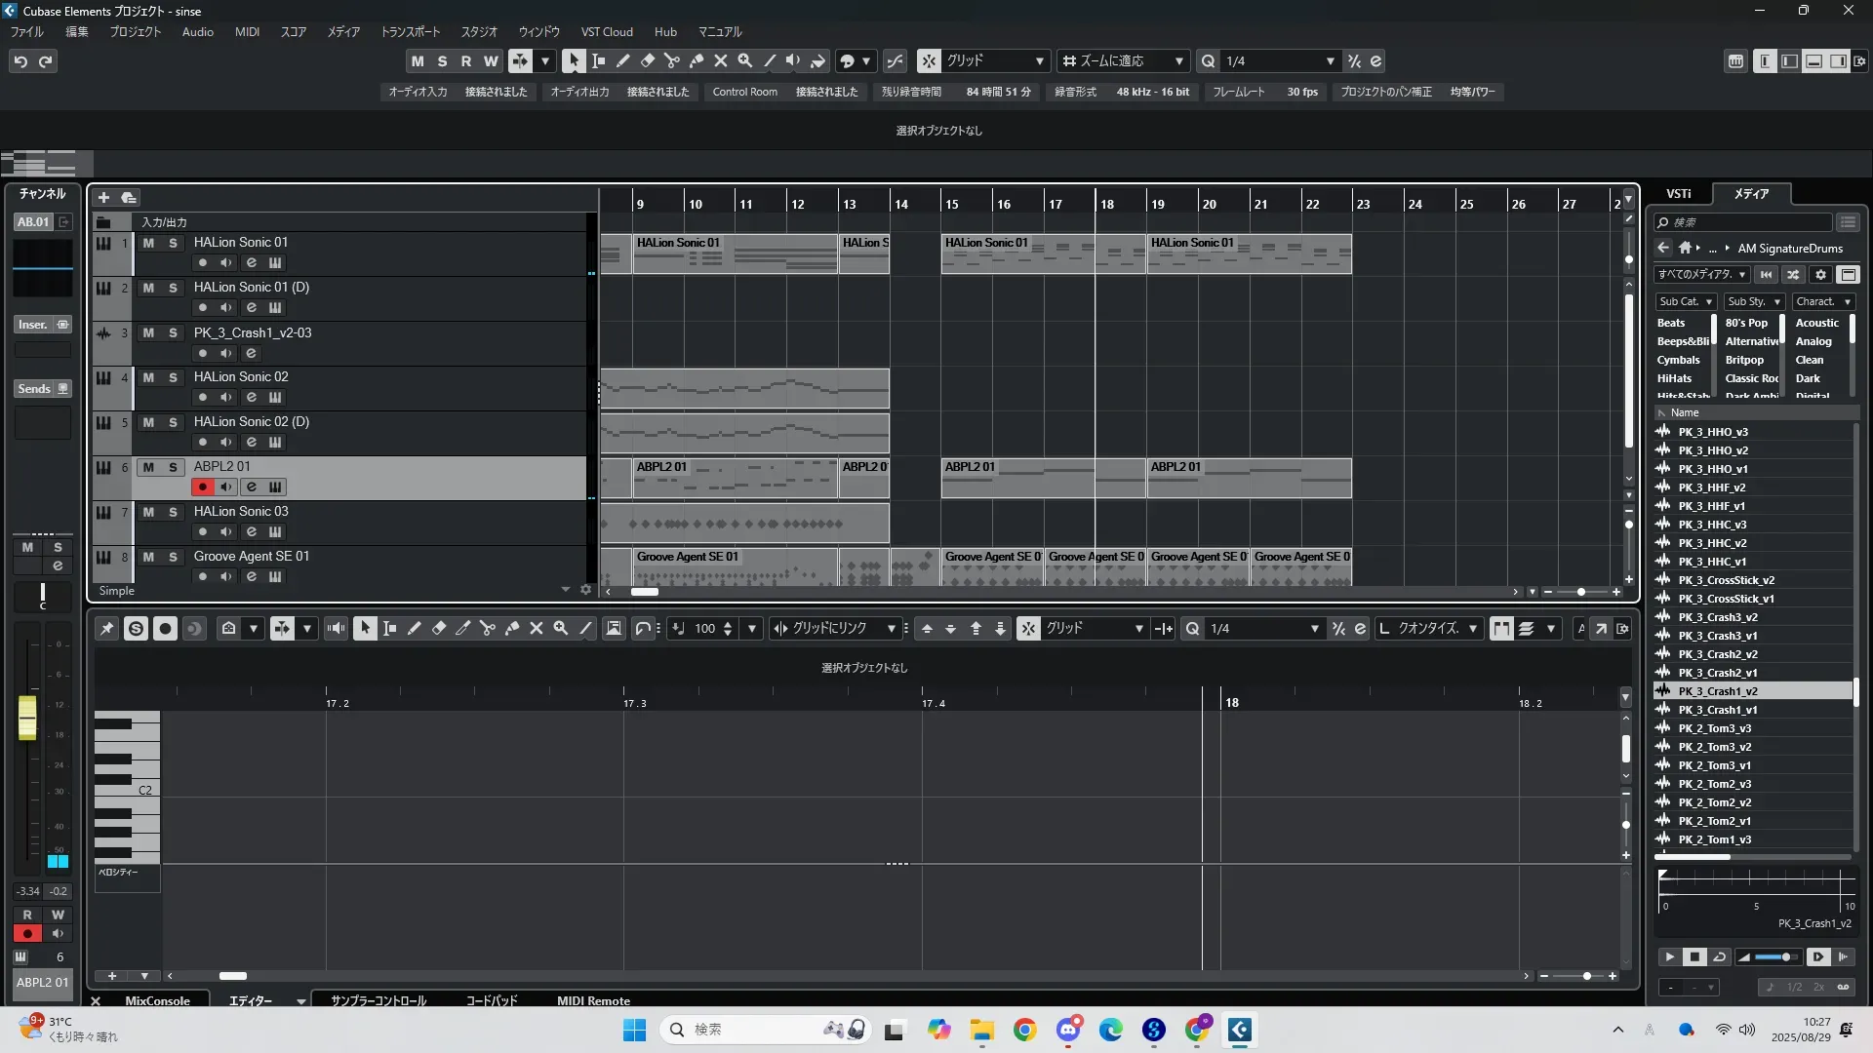This screenshot has width=1873, height=1053.
Task: Click the Add Track plus icon
Action: click(103, 197)
